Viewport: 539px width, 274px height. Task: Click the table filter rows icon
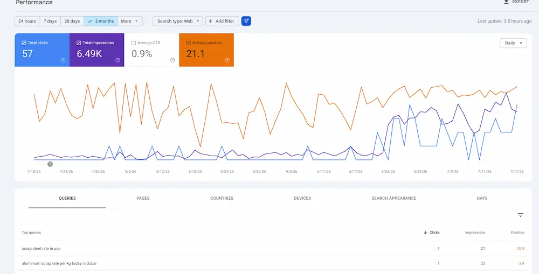tap(521, 215)
